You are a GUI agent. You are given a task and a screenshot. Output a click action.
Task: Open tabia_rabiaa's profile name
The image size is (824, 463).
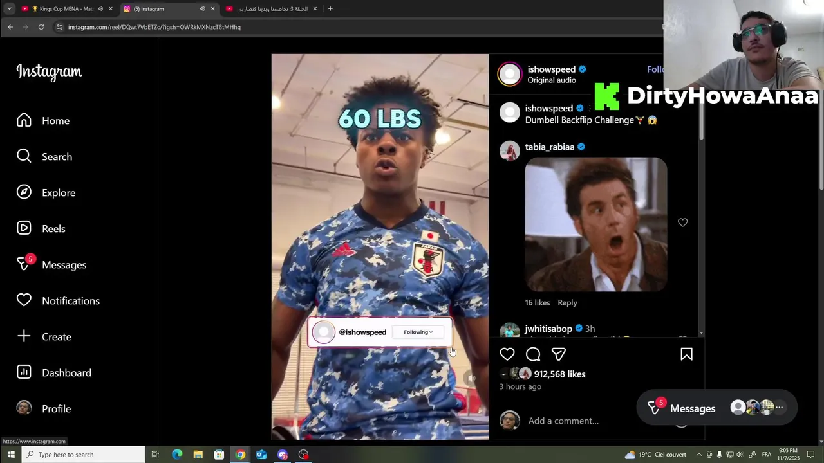[x=550, y=147]
